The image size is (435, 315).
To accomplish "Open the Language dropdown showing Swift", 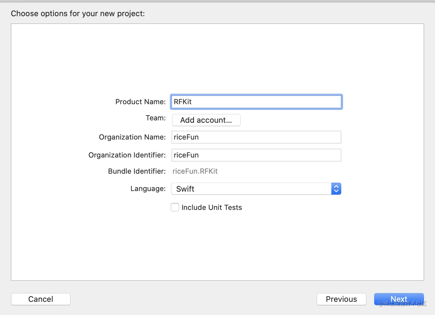I will point(251,189).
